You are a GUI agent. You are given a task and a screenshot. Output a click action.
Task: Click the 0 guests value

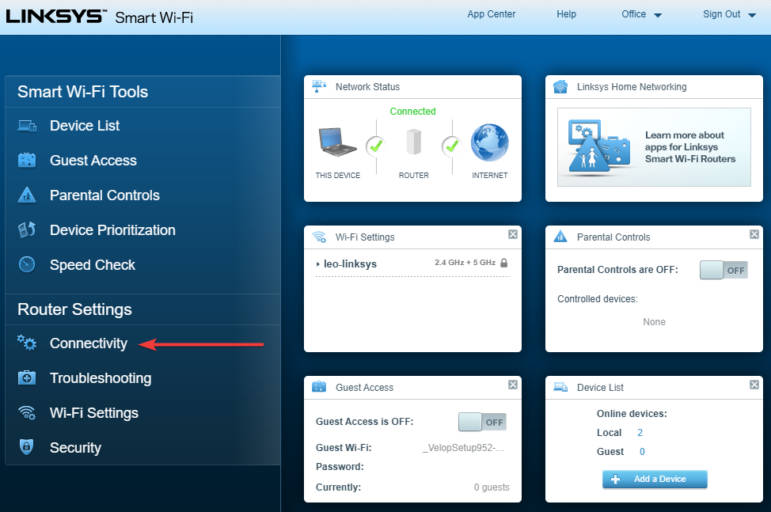point(492,487)
